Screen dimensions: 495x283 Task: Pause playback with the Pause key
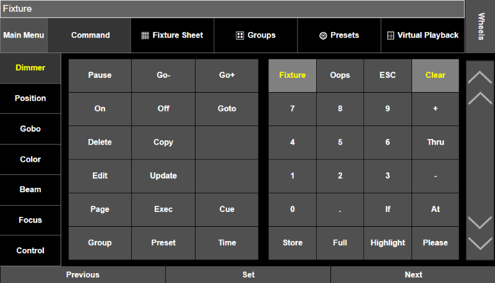point(100,75)
